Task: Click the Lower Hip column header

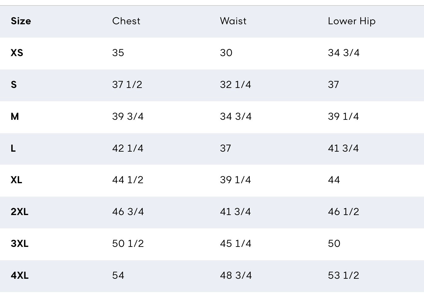Action: tap(351, 21)
